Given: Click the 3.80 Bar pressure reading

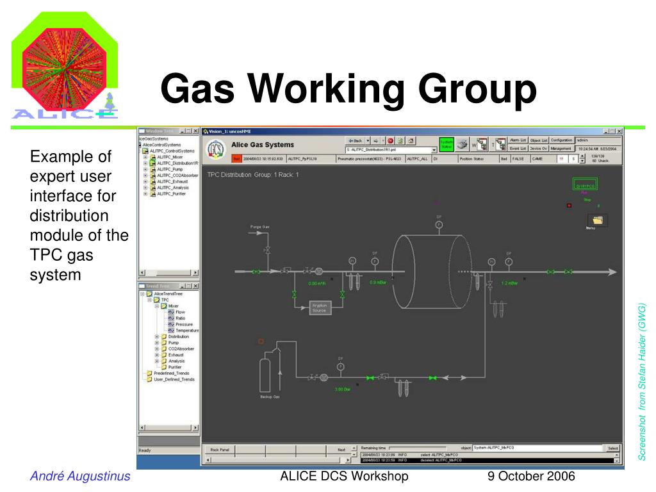Looking at the screenshot, I should coord(342,389).
